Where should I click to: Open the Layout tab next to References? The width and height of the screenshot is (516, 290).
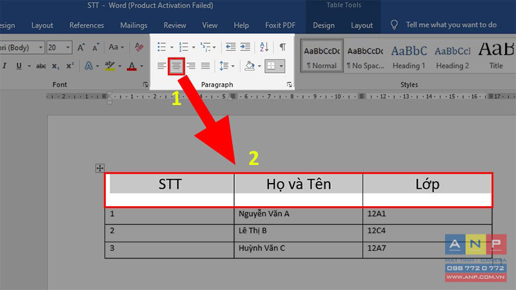(x=42, y=25)
